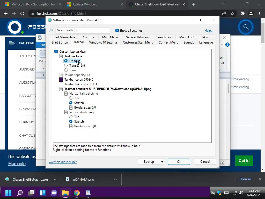Open the Chrome tab search chevron
Viewport: 265px width, 199px height.
click(223, 4)
